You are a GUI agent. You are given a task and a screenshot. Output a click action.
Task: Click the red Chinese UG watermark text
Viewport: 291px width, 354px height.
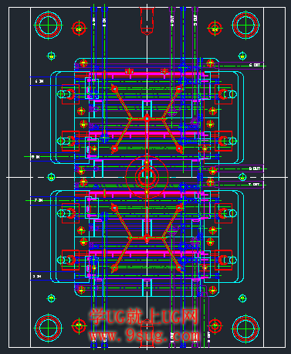coord(144,317)
